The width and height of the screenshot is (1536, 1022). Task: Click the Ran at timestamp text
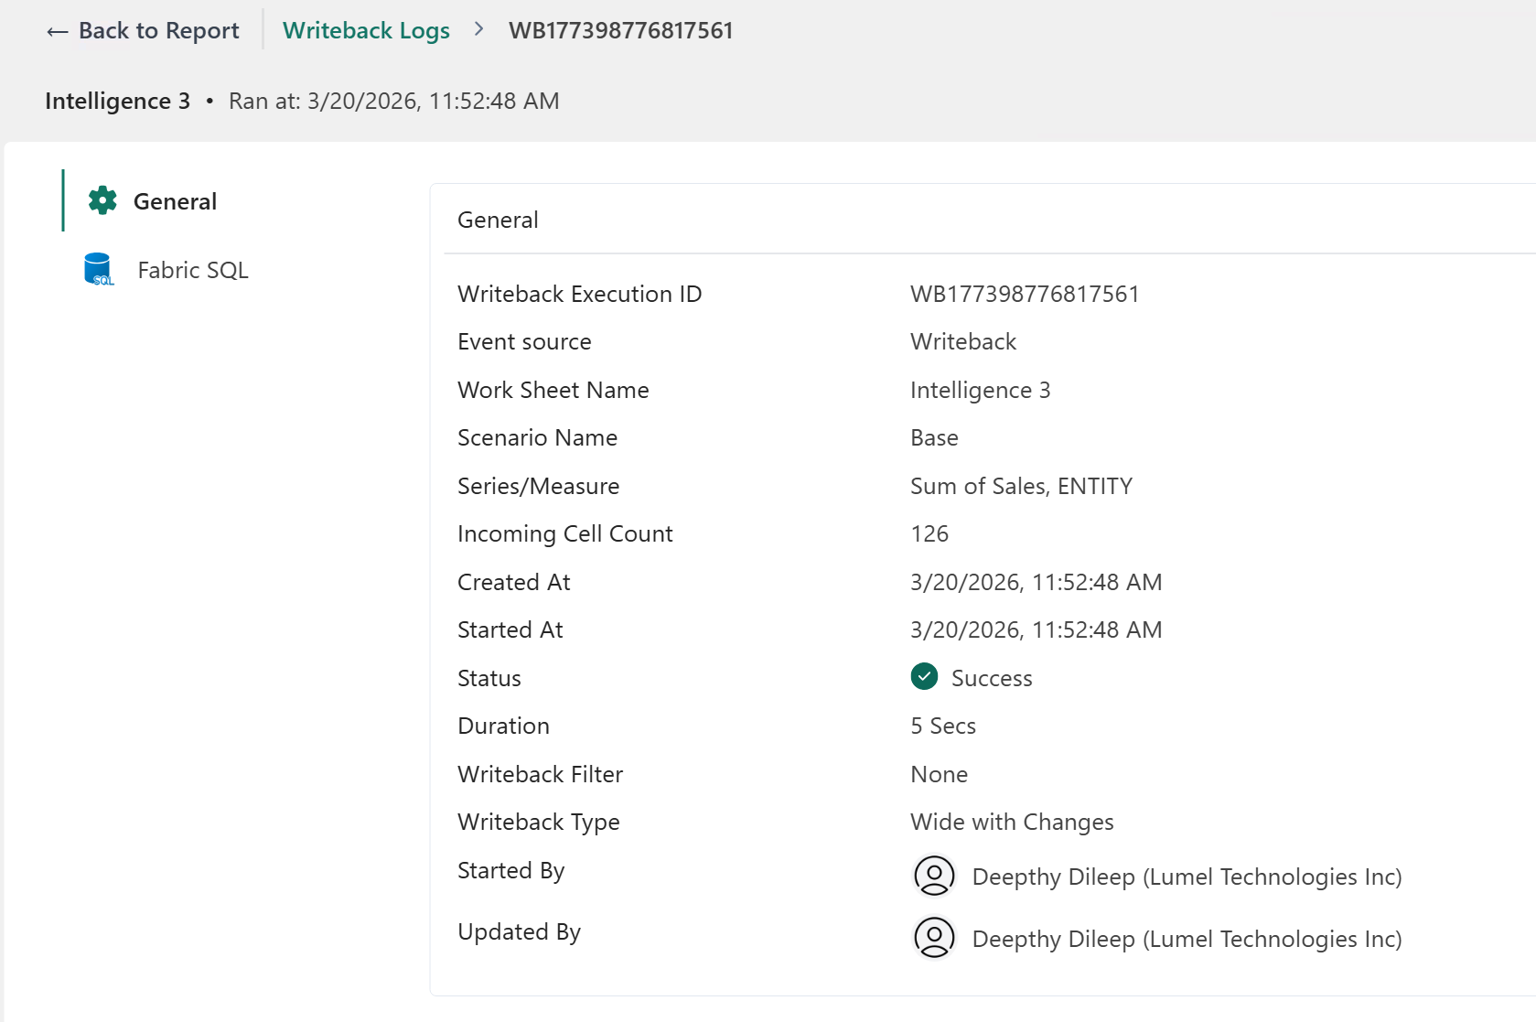click(x=393, y=101)
